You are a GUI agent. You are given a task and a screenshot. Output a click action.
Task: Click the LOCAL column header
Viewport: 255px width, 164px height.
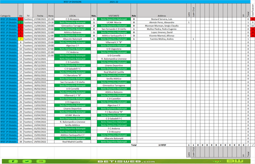click(x=73, y=10)
